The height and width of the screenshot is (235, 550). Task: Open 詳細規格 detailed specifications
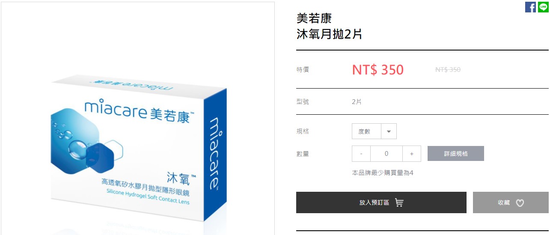coord(456,154)
